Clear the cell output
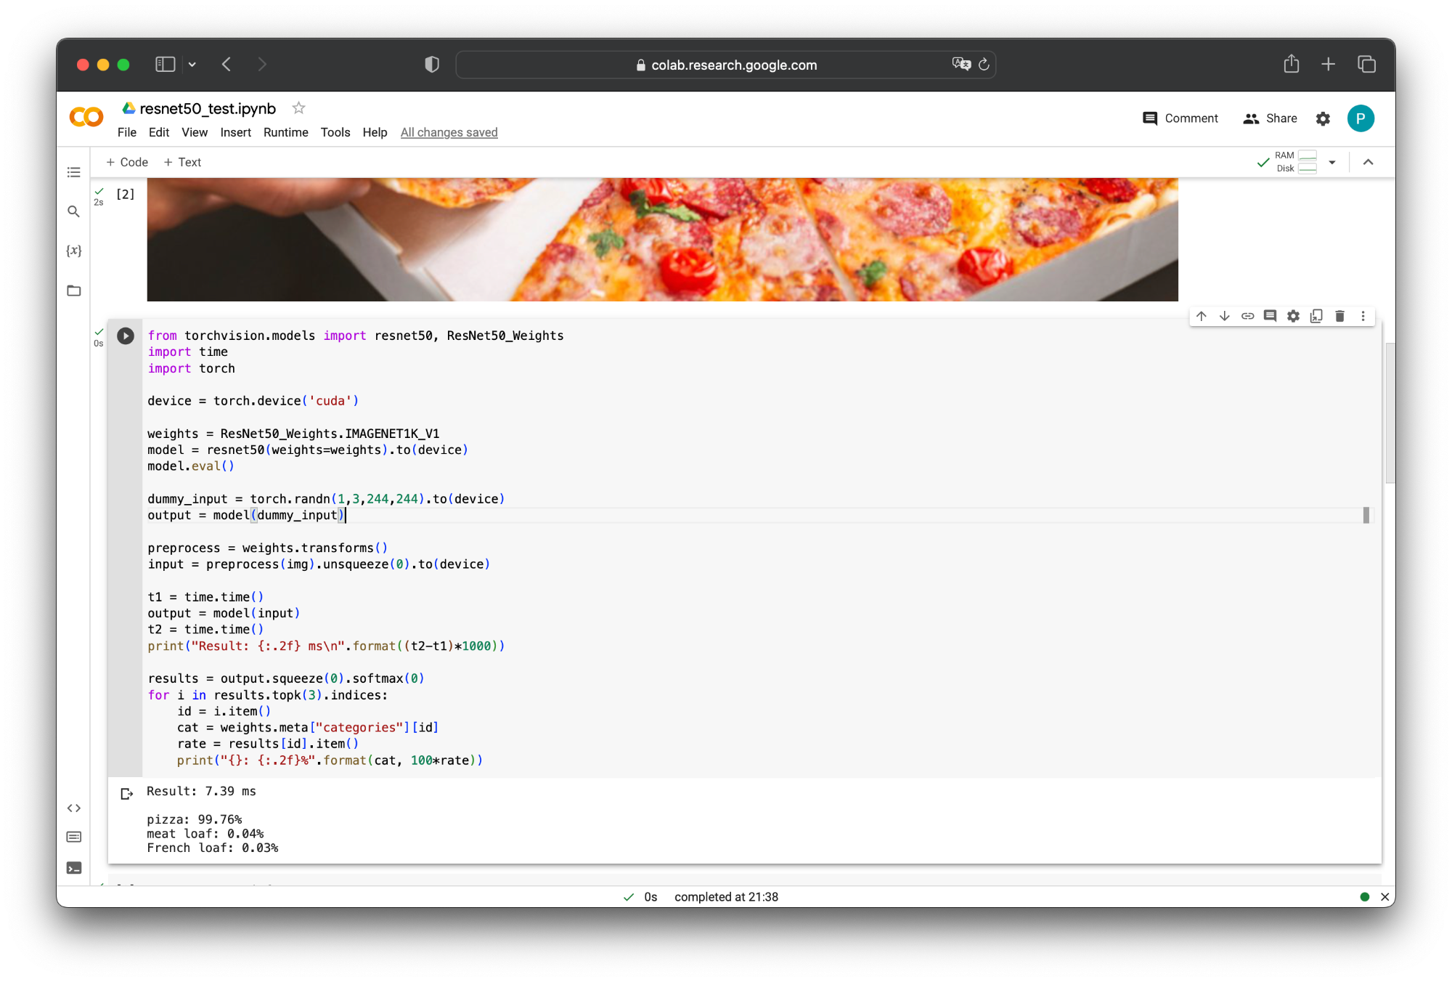The width and height of the screenshot is (1452, 982). pos(126,794)
